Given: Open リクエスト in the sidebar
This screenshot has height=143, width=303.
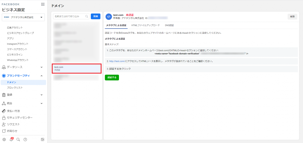Looking at the screenshot, I should (13, 124).
